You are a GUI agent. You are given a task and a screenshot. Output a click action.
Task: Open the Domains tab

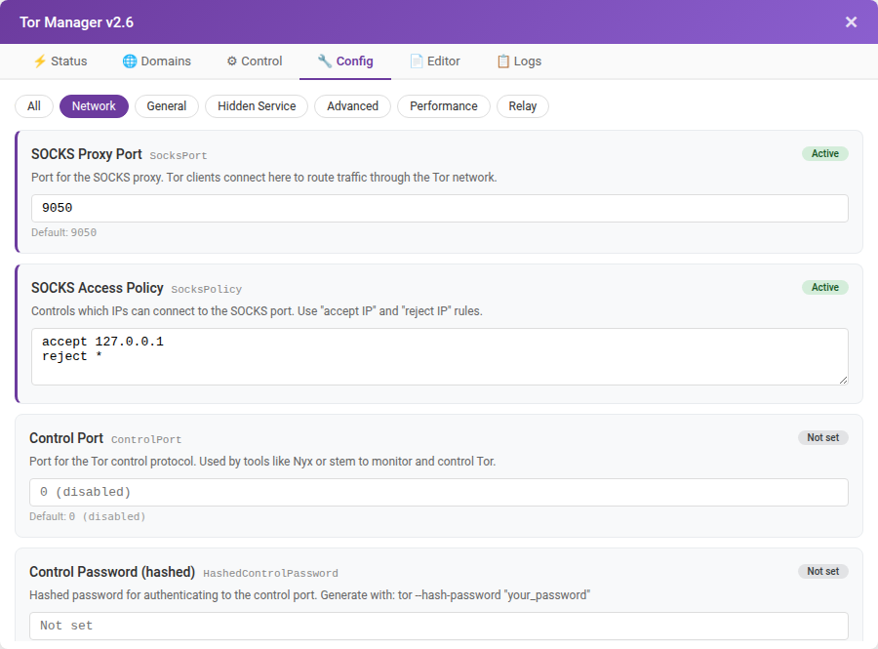(x=157, y=61)
